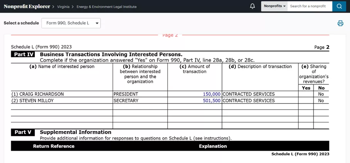350x163 pixels.
Task: Click the blue search magnifier button
Action: [339, 6]
